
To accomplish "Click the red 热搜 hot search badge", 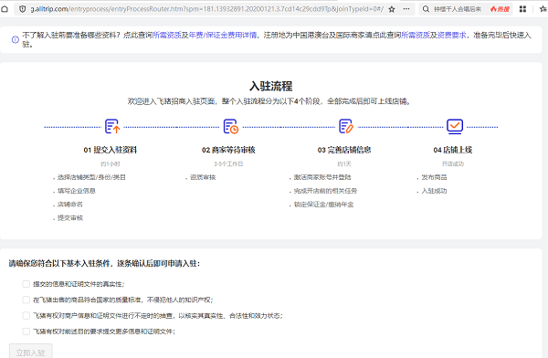I will (x=500, y=9).
